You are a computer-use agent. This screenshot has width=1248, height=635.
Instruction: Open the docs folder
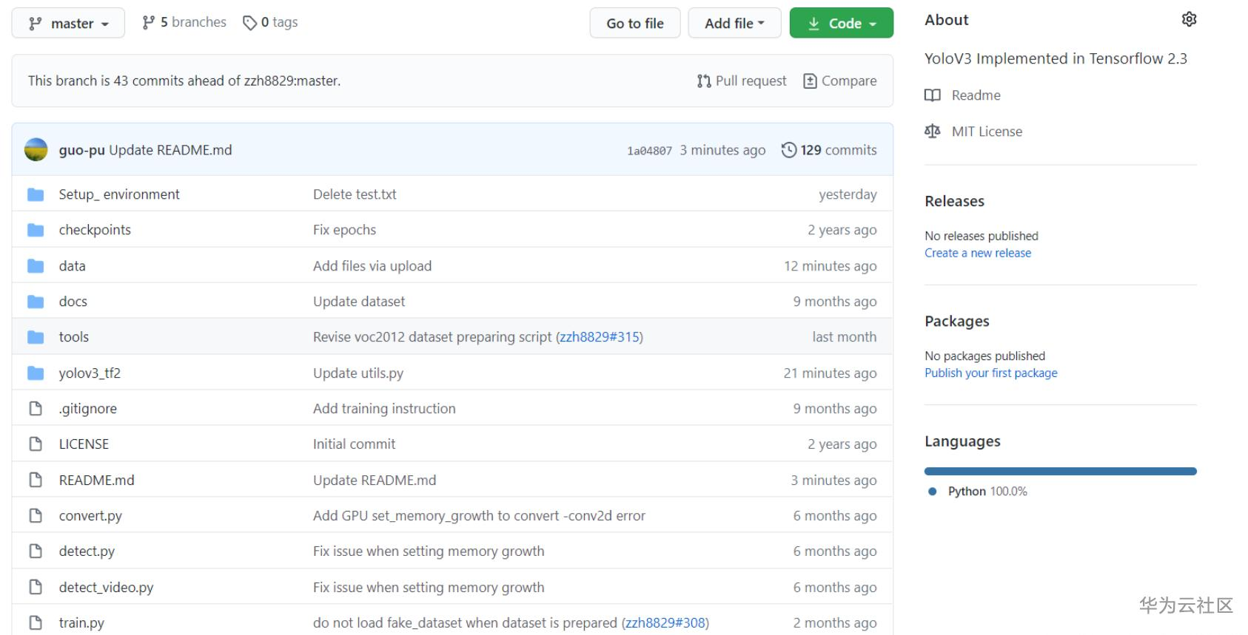[73, 302]
